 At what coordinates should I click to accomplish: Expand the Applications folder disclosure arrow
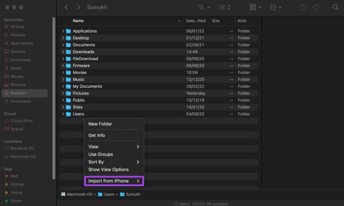[x=63, y=31]
